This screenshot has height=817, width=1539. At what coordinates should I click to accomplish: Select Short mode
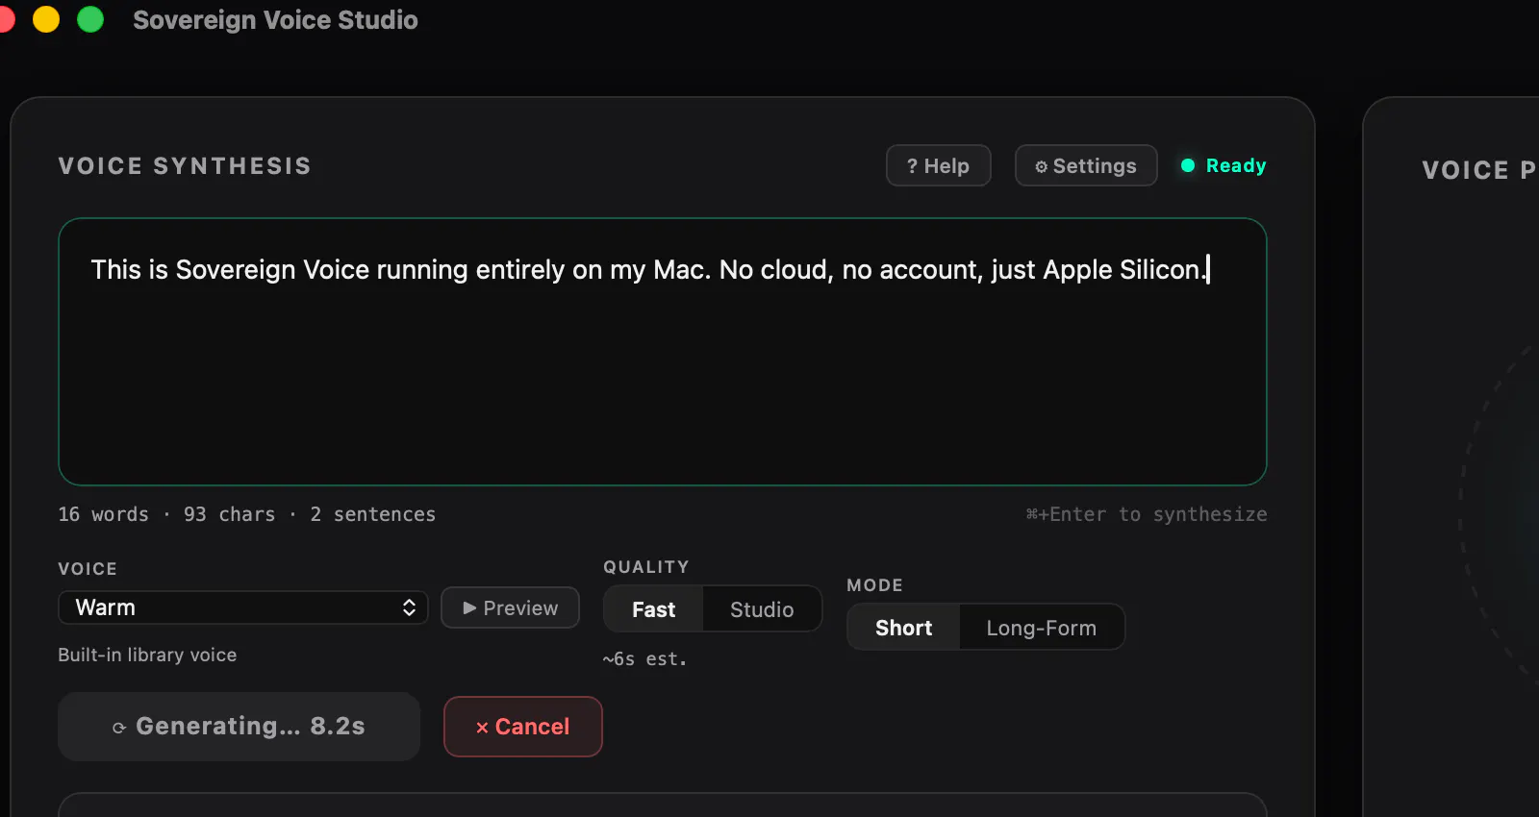[903, 628]
